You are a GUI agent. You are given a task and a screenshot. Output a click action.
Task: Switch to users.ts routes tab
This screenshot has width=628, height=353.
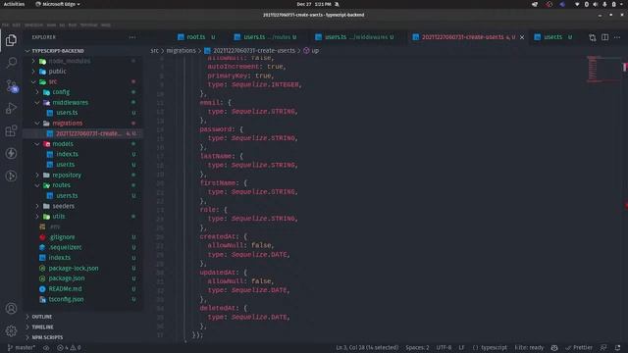(265, 37)
